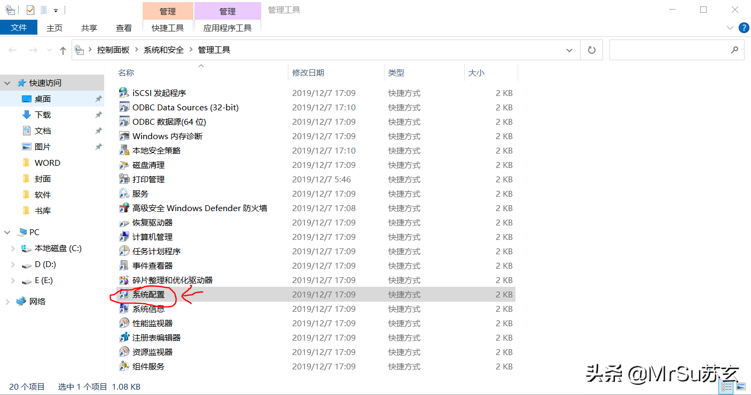Open the 快捷工具 ribbon tab
The width and height of the screenshot is (751, 395).
tap(168, 28)
